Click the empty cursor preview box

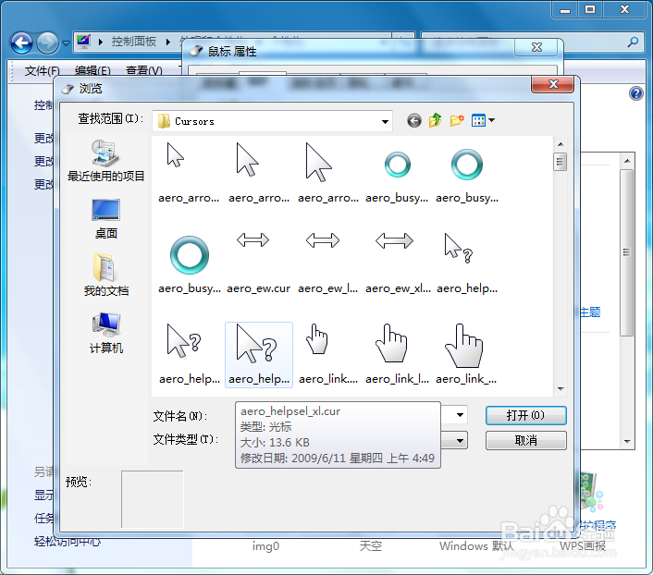153,499
